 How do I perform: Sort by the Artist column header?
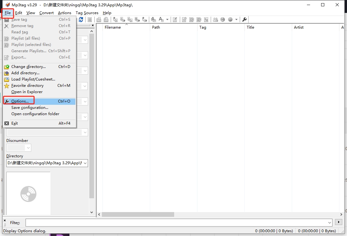tap(315, 27)
